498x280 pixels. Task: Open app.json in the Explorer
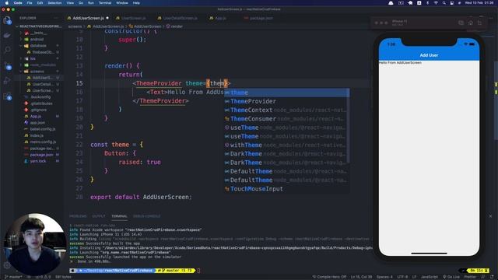39,123
